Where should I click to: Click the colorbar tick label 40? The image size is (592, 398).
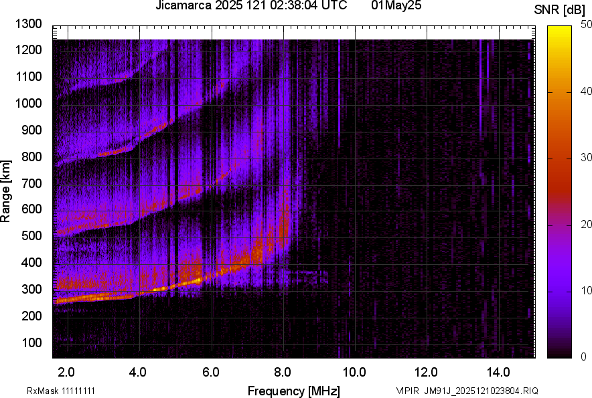pos(587,91)
